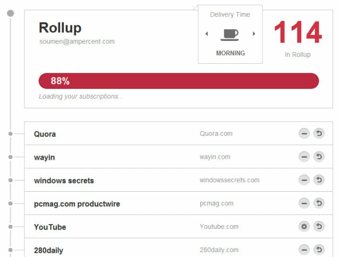The image size is (340, 257).
Task: Click the undo arrow icon for pcmag.com productwire
Action: (x=319, y=203)
